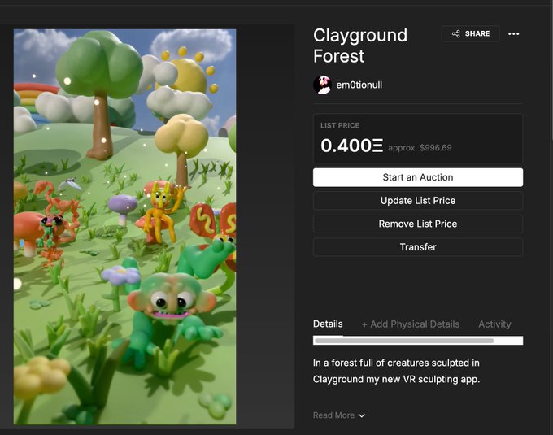Click the Clayground Forest title
Screen dimensions: 553x435
point(360,46)
